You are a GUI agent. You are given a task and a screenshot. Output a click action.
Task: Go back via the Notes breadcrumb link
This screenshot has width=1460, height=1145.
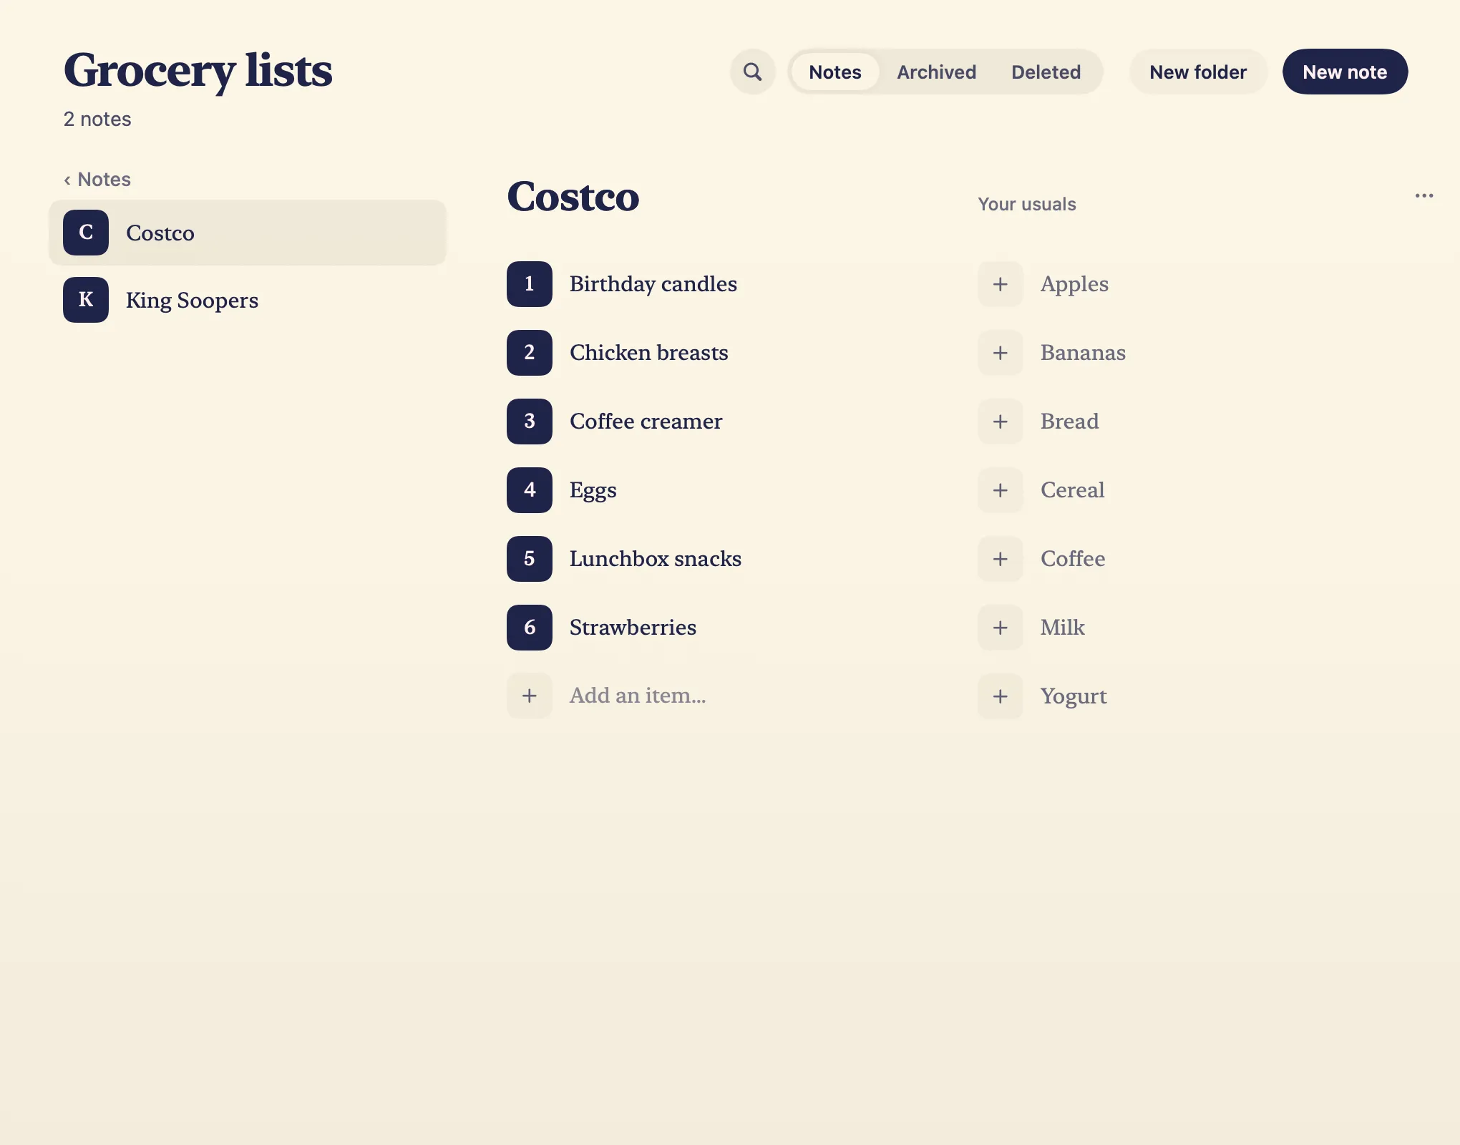pyautogui.click(x=97, y=180)
